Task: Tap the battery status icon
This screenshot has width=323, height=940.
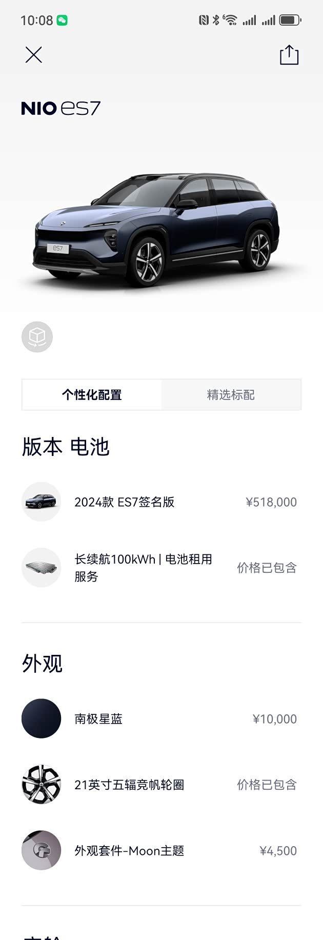Action: [x=290, y=21]
